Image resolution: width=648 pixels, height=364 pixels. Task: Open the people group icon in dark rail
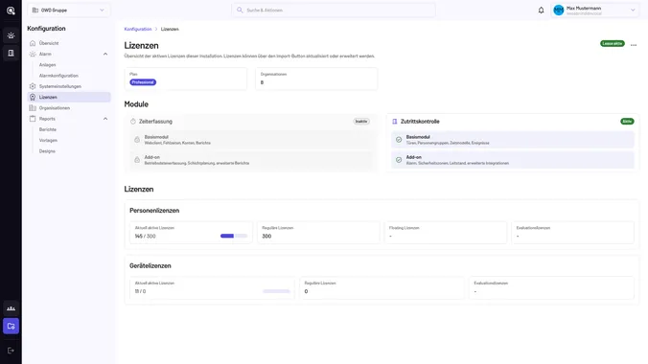coord(11,308)
